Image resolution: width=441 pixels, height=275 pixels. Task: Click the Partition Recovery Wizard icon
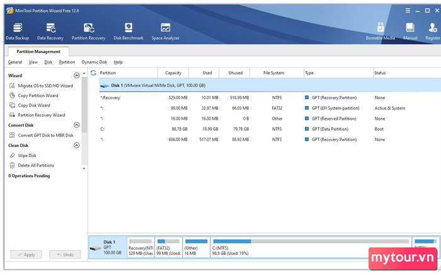pyautogui.click(x=12, y=115)
